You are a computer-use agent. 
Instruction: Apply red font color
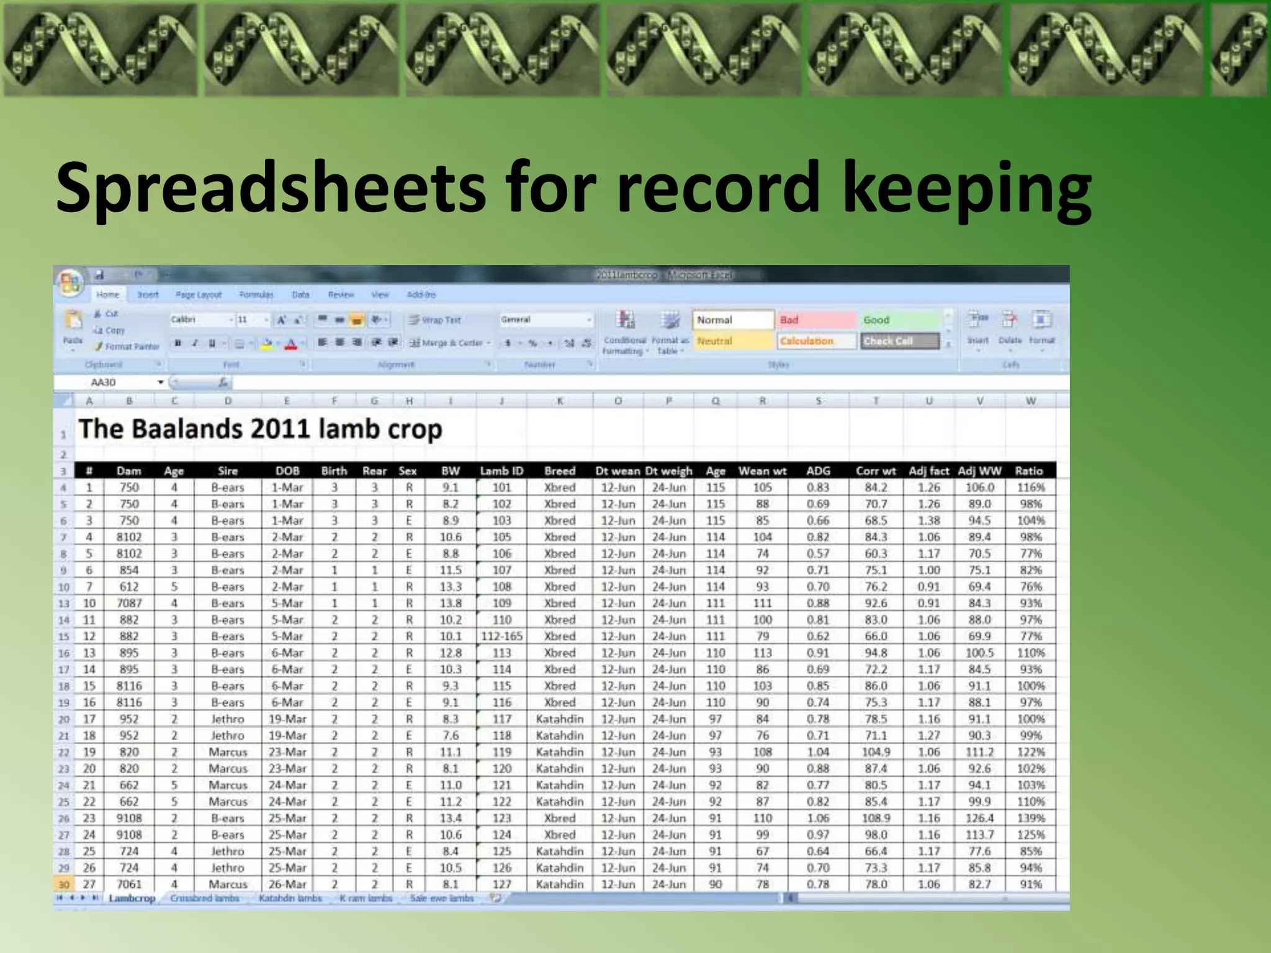(x=290, y=344)
